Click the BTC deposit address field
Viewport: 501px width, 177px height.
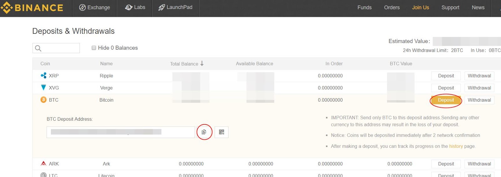tap(121, 132)
